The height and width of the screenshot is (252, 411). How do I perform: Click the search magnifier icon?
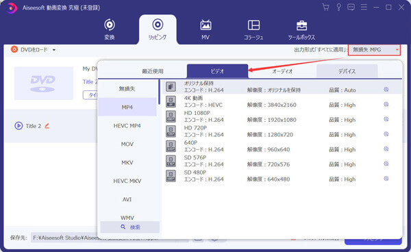click(123, 227)
